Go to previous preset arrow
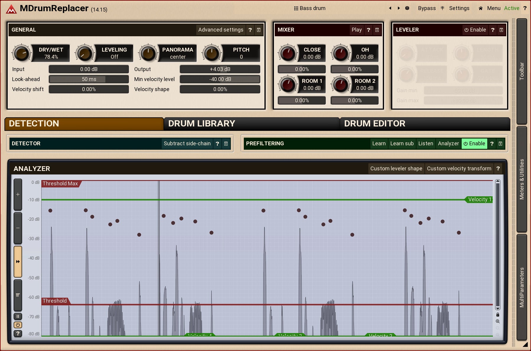The height and width of the screenshot is (351, 531). [x=390, y=8]
